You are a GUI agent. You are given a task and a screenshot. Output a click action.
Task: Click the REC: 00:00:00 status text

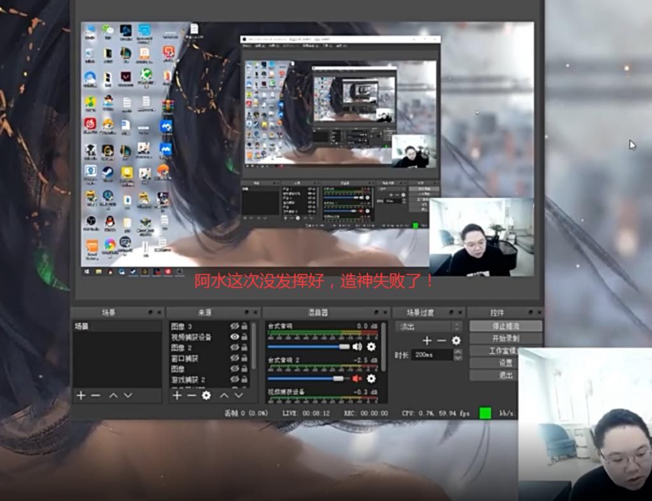[366, 413]
